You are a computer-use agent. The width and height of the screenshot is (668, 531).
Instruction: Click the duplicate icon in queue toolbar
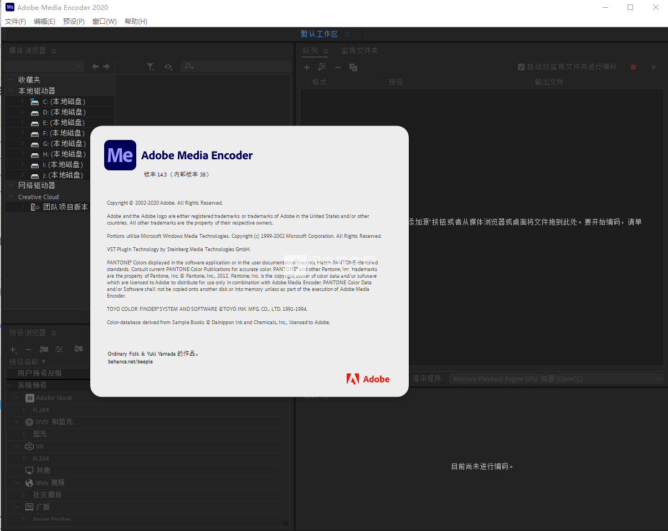point(353,67)
